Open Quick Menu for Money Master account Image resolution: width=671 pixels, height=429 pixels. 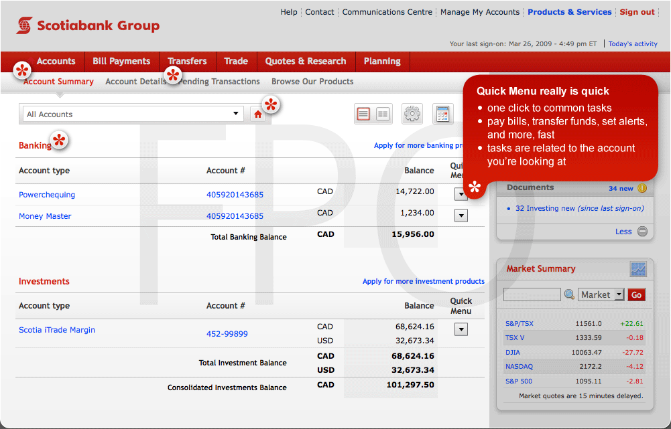point(461,216)
